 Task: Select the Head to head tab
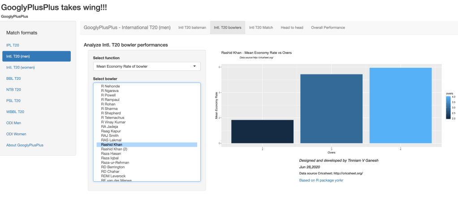(x=292, y=28)
